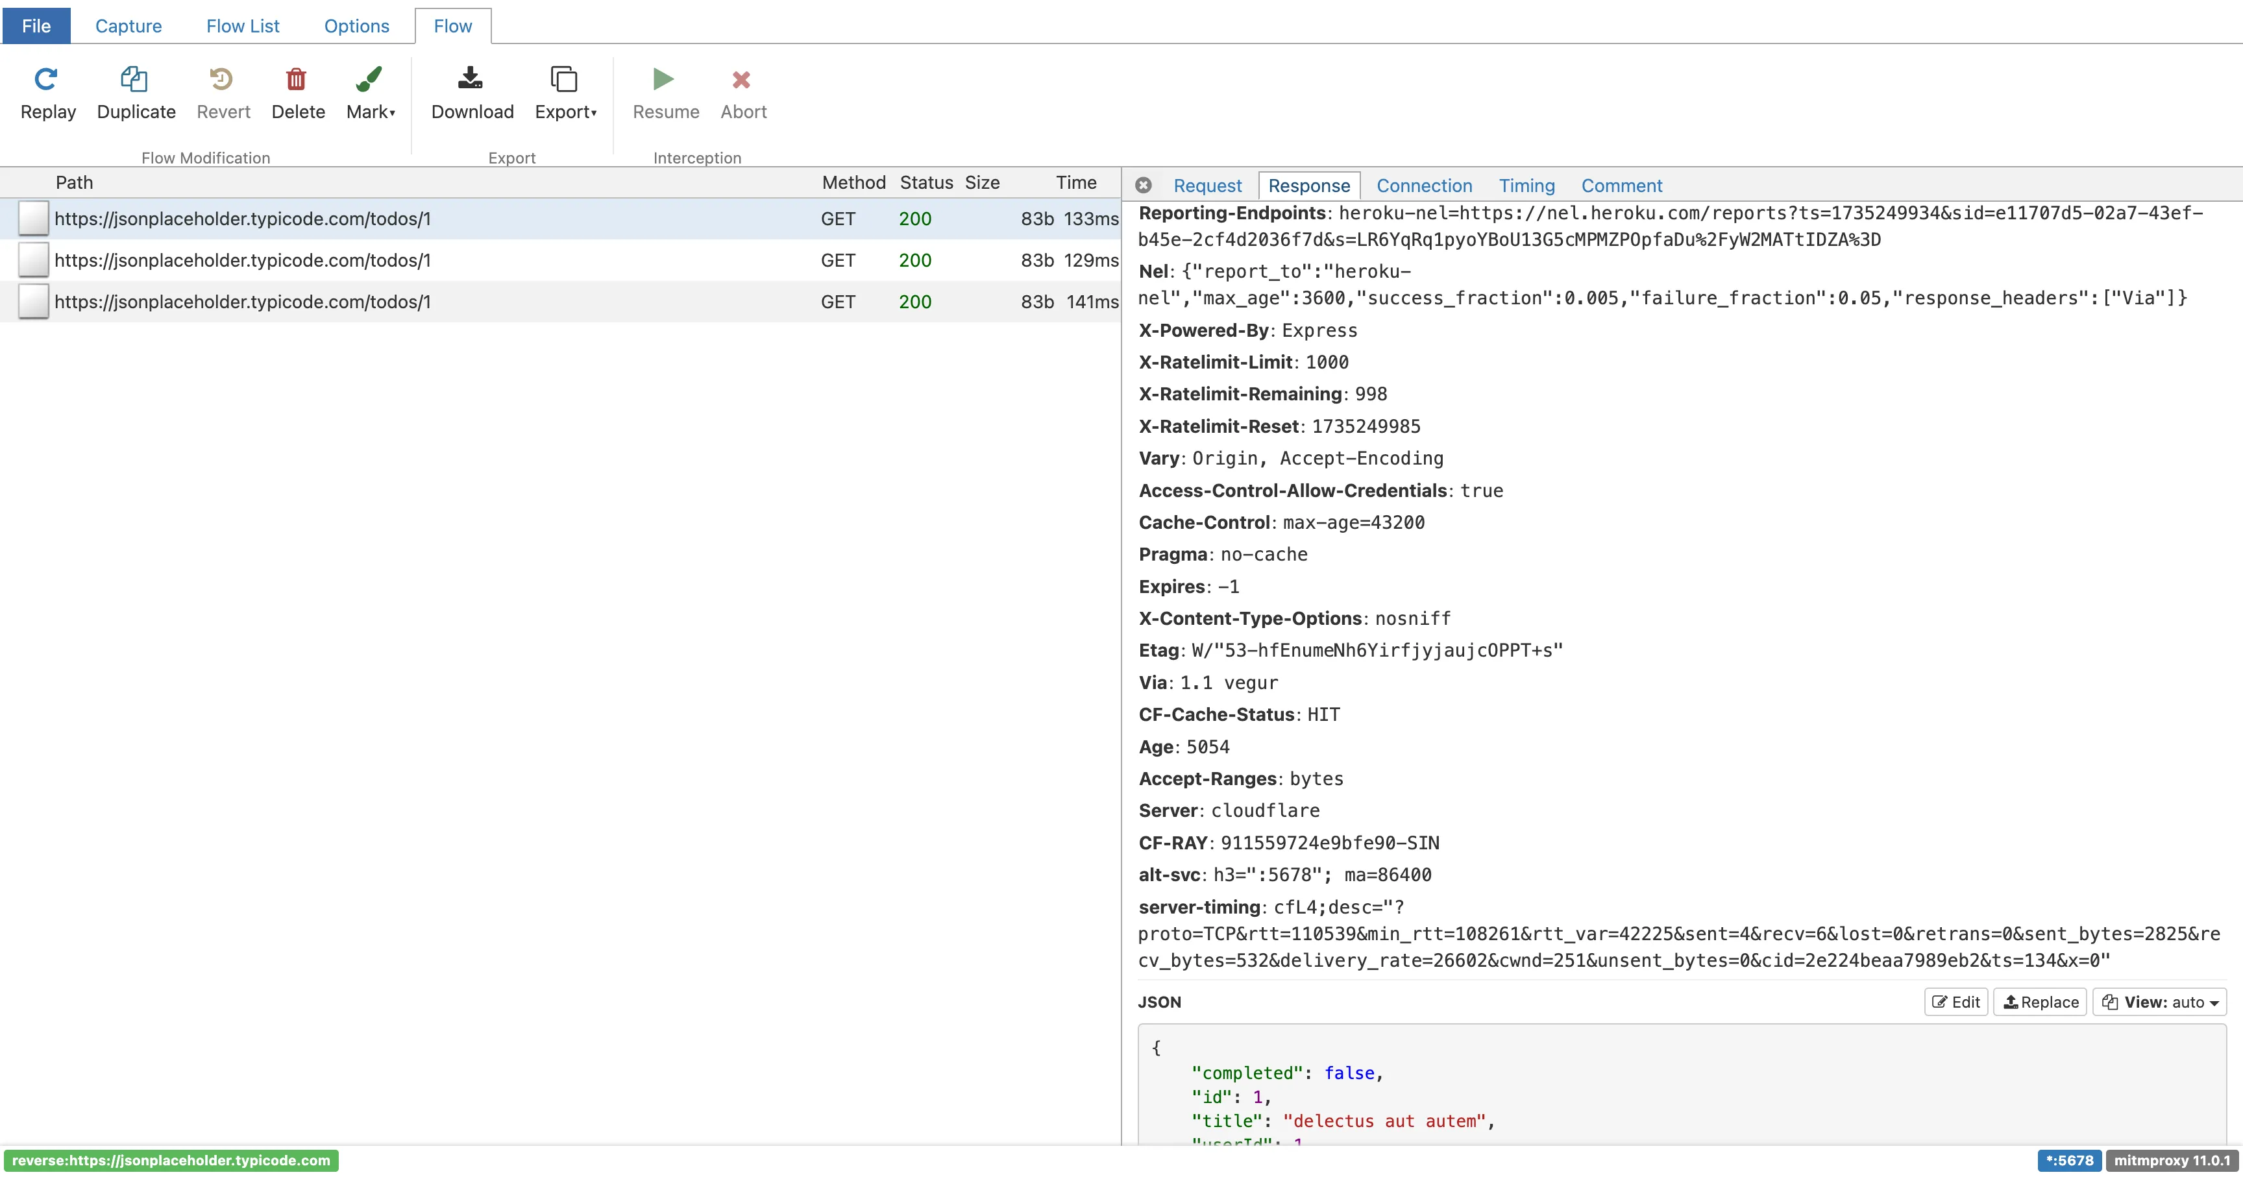This screenshot has width=2243, height=1177.
Task: Switch to the Flow List tab
Action: 243,26
